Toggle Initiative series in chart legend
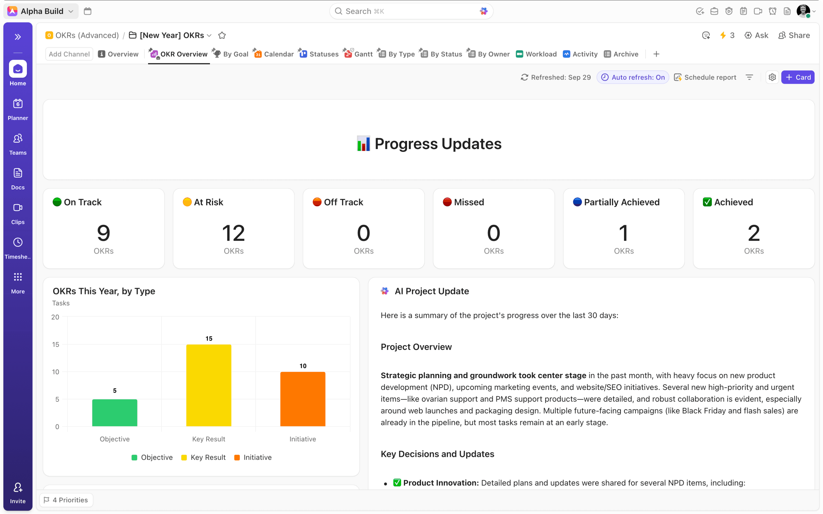823x514 pixels. (253, 457)
